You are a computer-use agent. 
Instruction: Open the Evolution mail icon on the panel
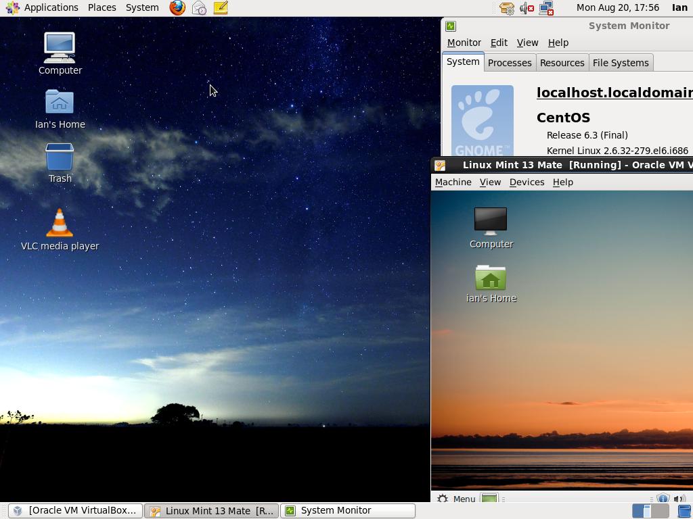(x=198, y=8)
